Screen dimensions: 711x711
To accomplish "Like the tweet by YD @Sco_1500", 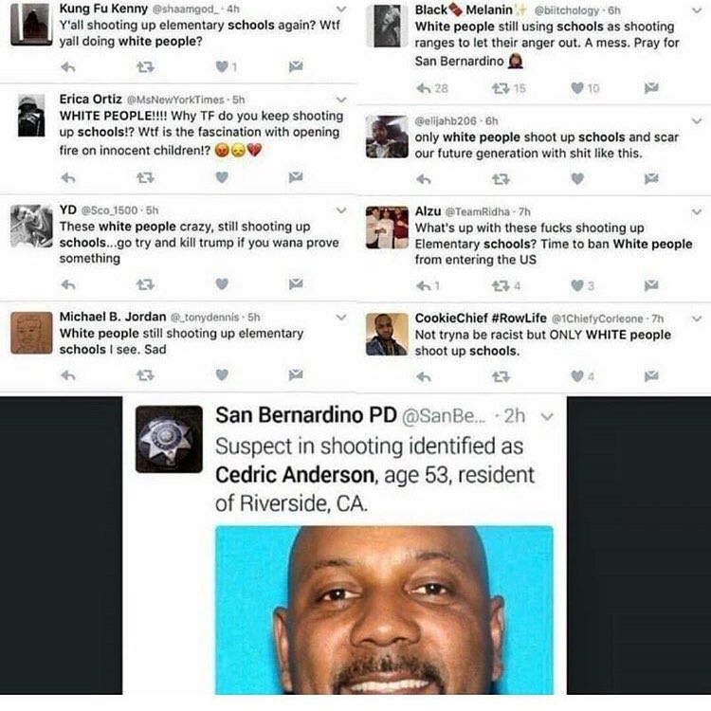I will coord(222,284).
